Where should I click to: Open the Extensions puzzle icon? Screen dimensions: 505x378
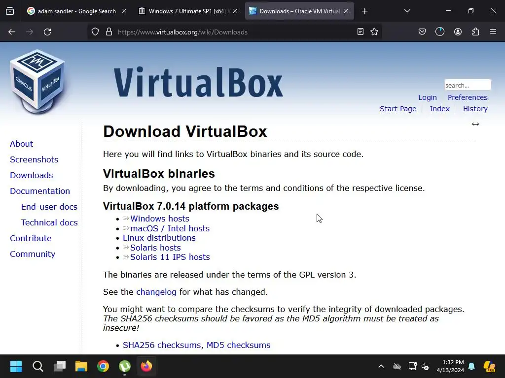pos(475,31)
